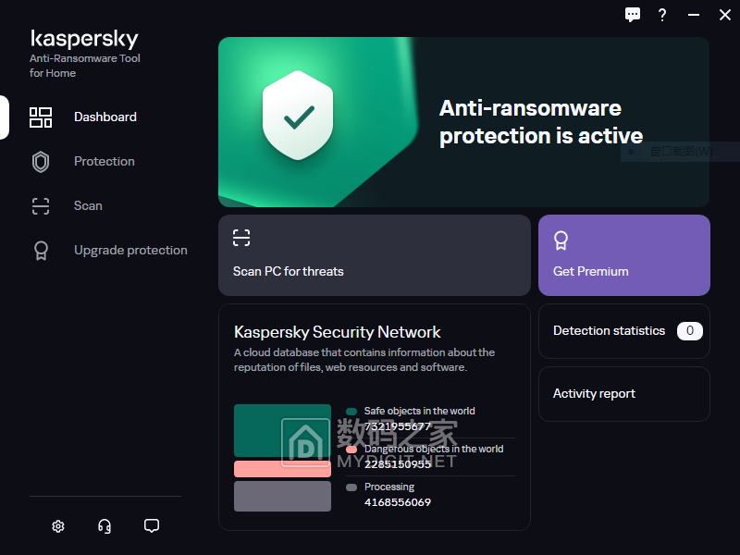Select the Upgrade protection menu item

pyautogui.click(x=130, y=251)
